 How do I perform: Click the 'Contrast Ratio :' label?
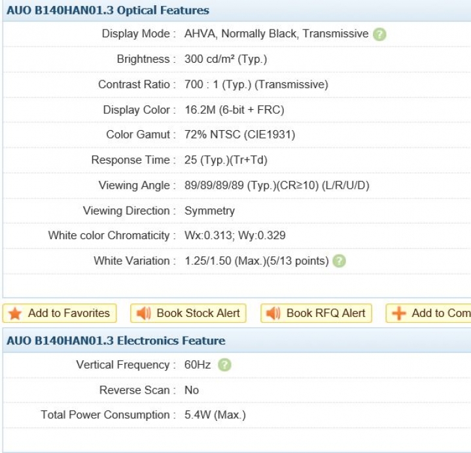pyautogui.click(x=137, y=84)
